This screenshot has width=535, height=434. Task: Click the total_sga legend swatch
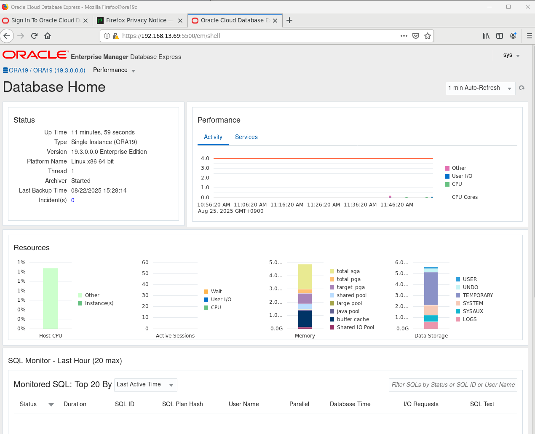(332, 271)
